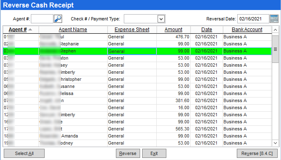Click the agent search magnifier icon
This screenshot has width=281, height=160.
coord(58,19)
